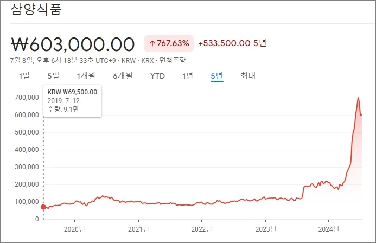Click the 2021년 x-axis label

pos(138,229)
